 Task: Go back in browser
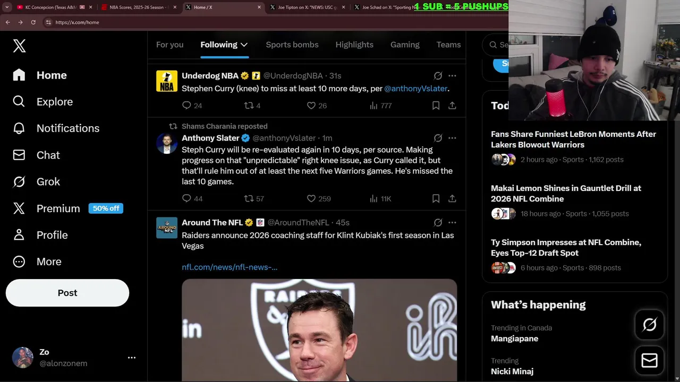click(7, 22)
